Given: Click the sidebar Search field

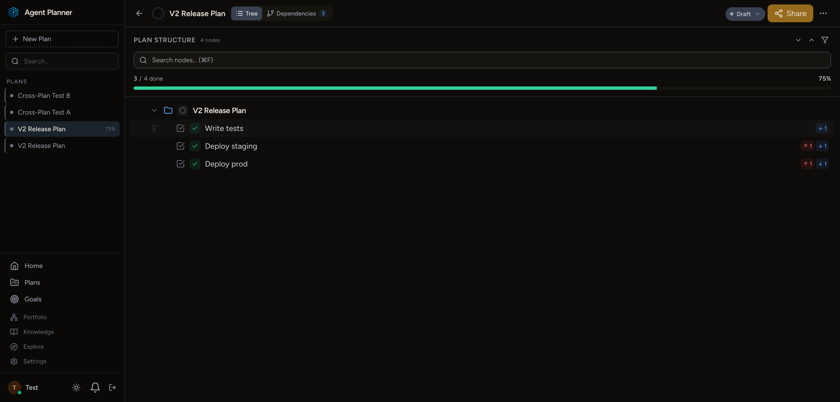Looking at the screenshot, I should click(62, 61).
